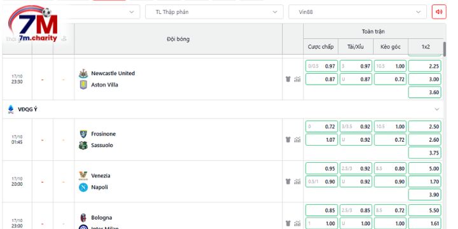Open jersey icon for Newcastle United match
The width and height of the screenshot is (458, 229).
[x=288, y=79]
